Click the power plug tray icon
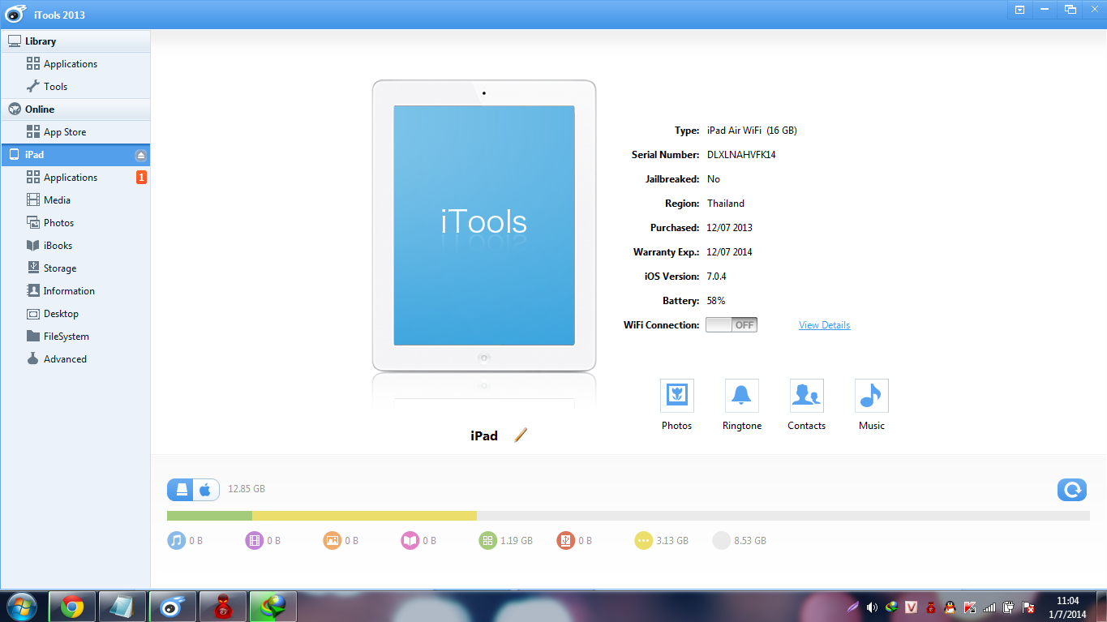The height and width of the screenshot is (622, 1107). (1008, 607)
